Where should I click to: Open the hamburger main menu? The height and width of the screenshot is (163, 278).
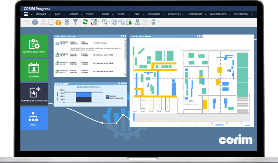(x=26, y=14)
